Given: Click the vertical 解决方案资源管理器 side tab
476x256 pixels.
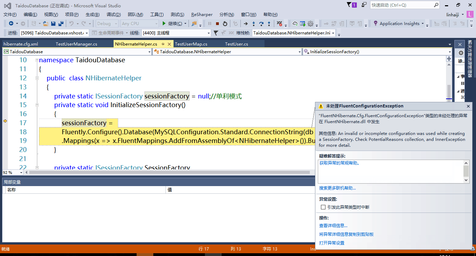Looking at the screenshot, I should pyautogui.click(x=470, y=58).
